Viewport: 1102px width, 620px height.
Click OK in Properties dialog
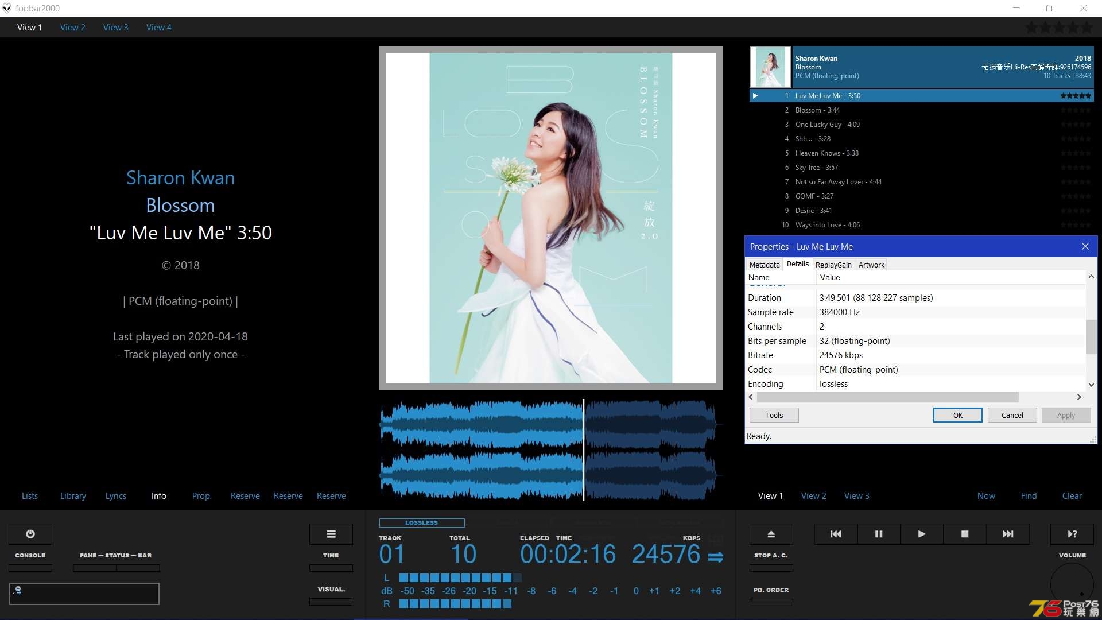(958, 415)
